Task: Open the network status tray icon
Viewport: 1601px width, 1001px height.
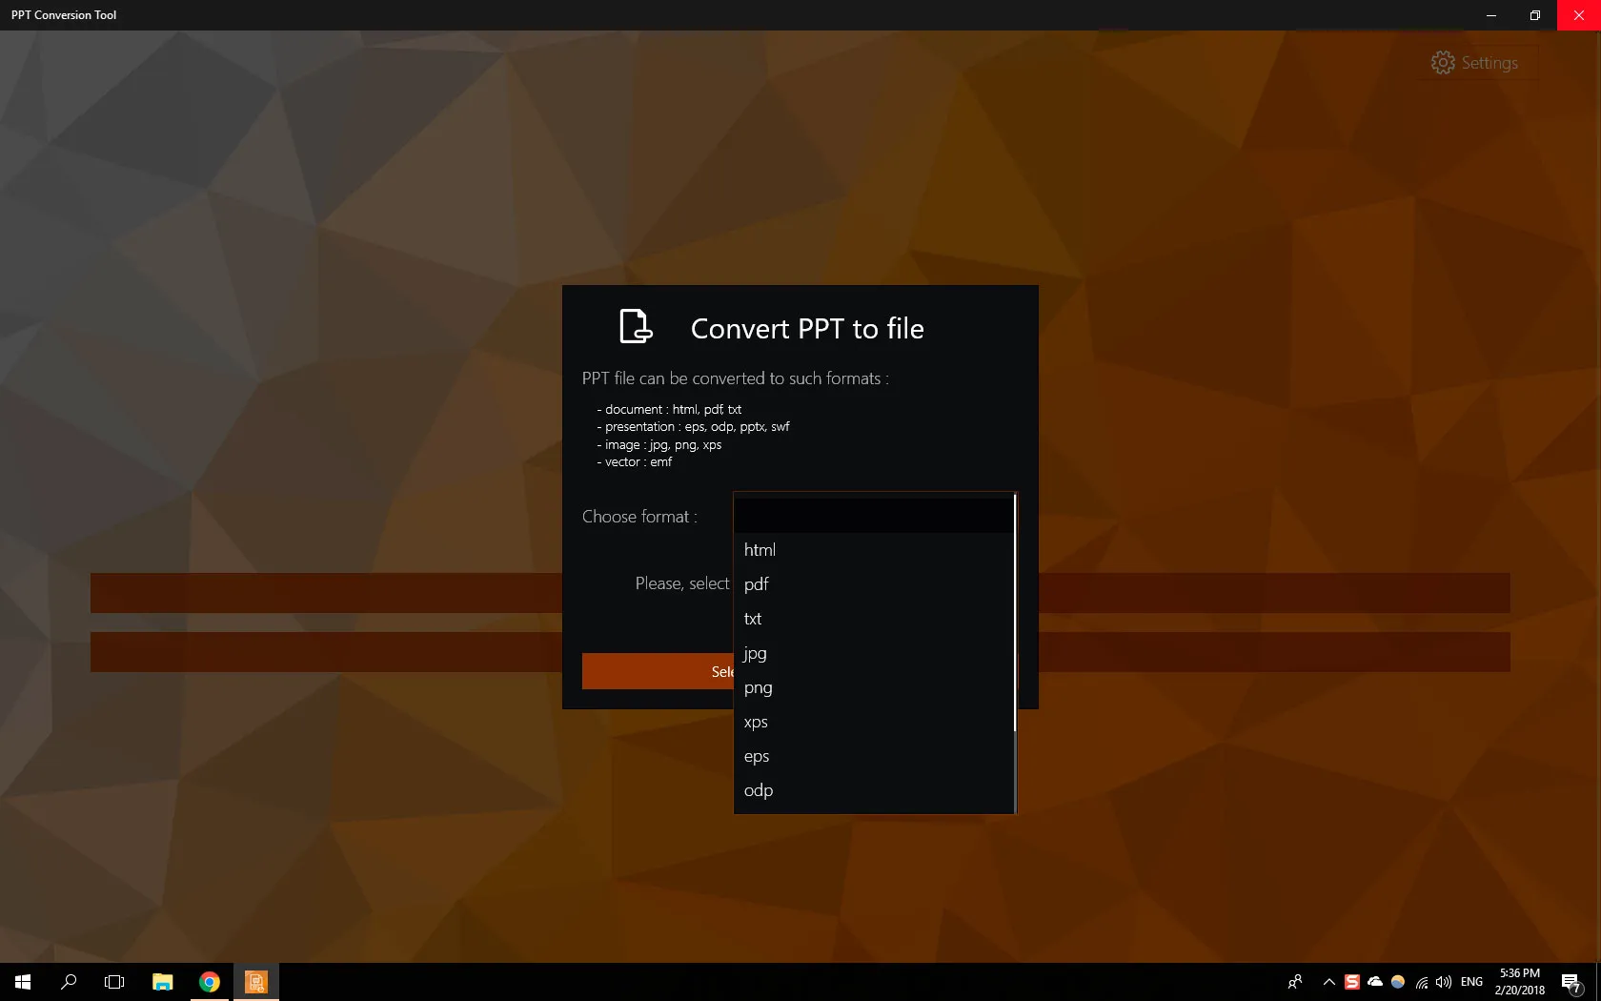Action: click(x=1420, y=982)
